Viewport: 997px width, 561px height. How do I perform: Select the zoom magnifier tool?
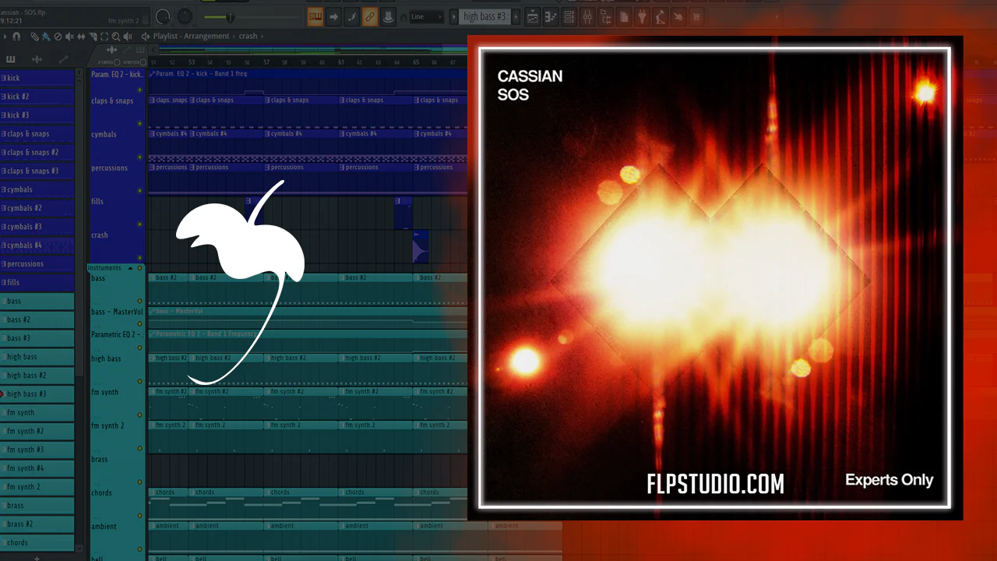(115, 37)
